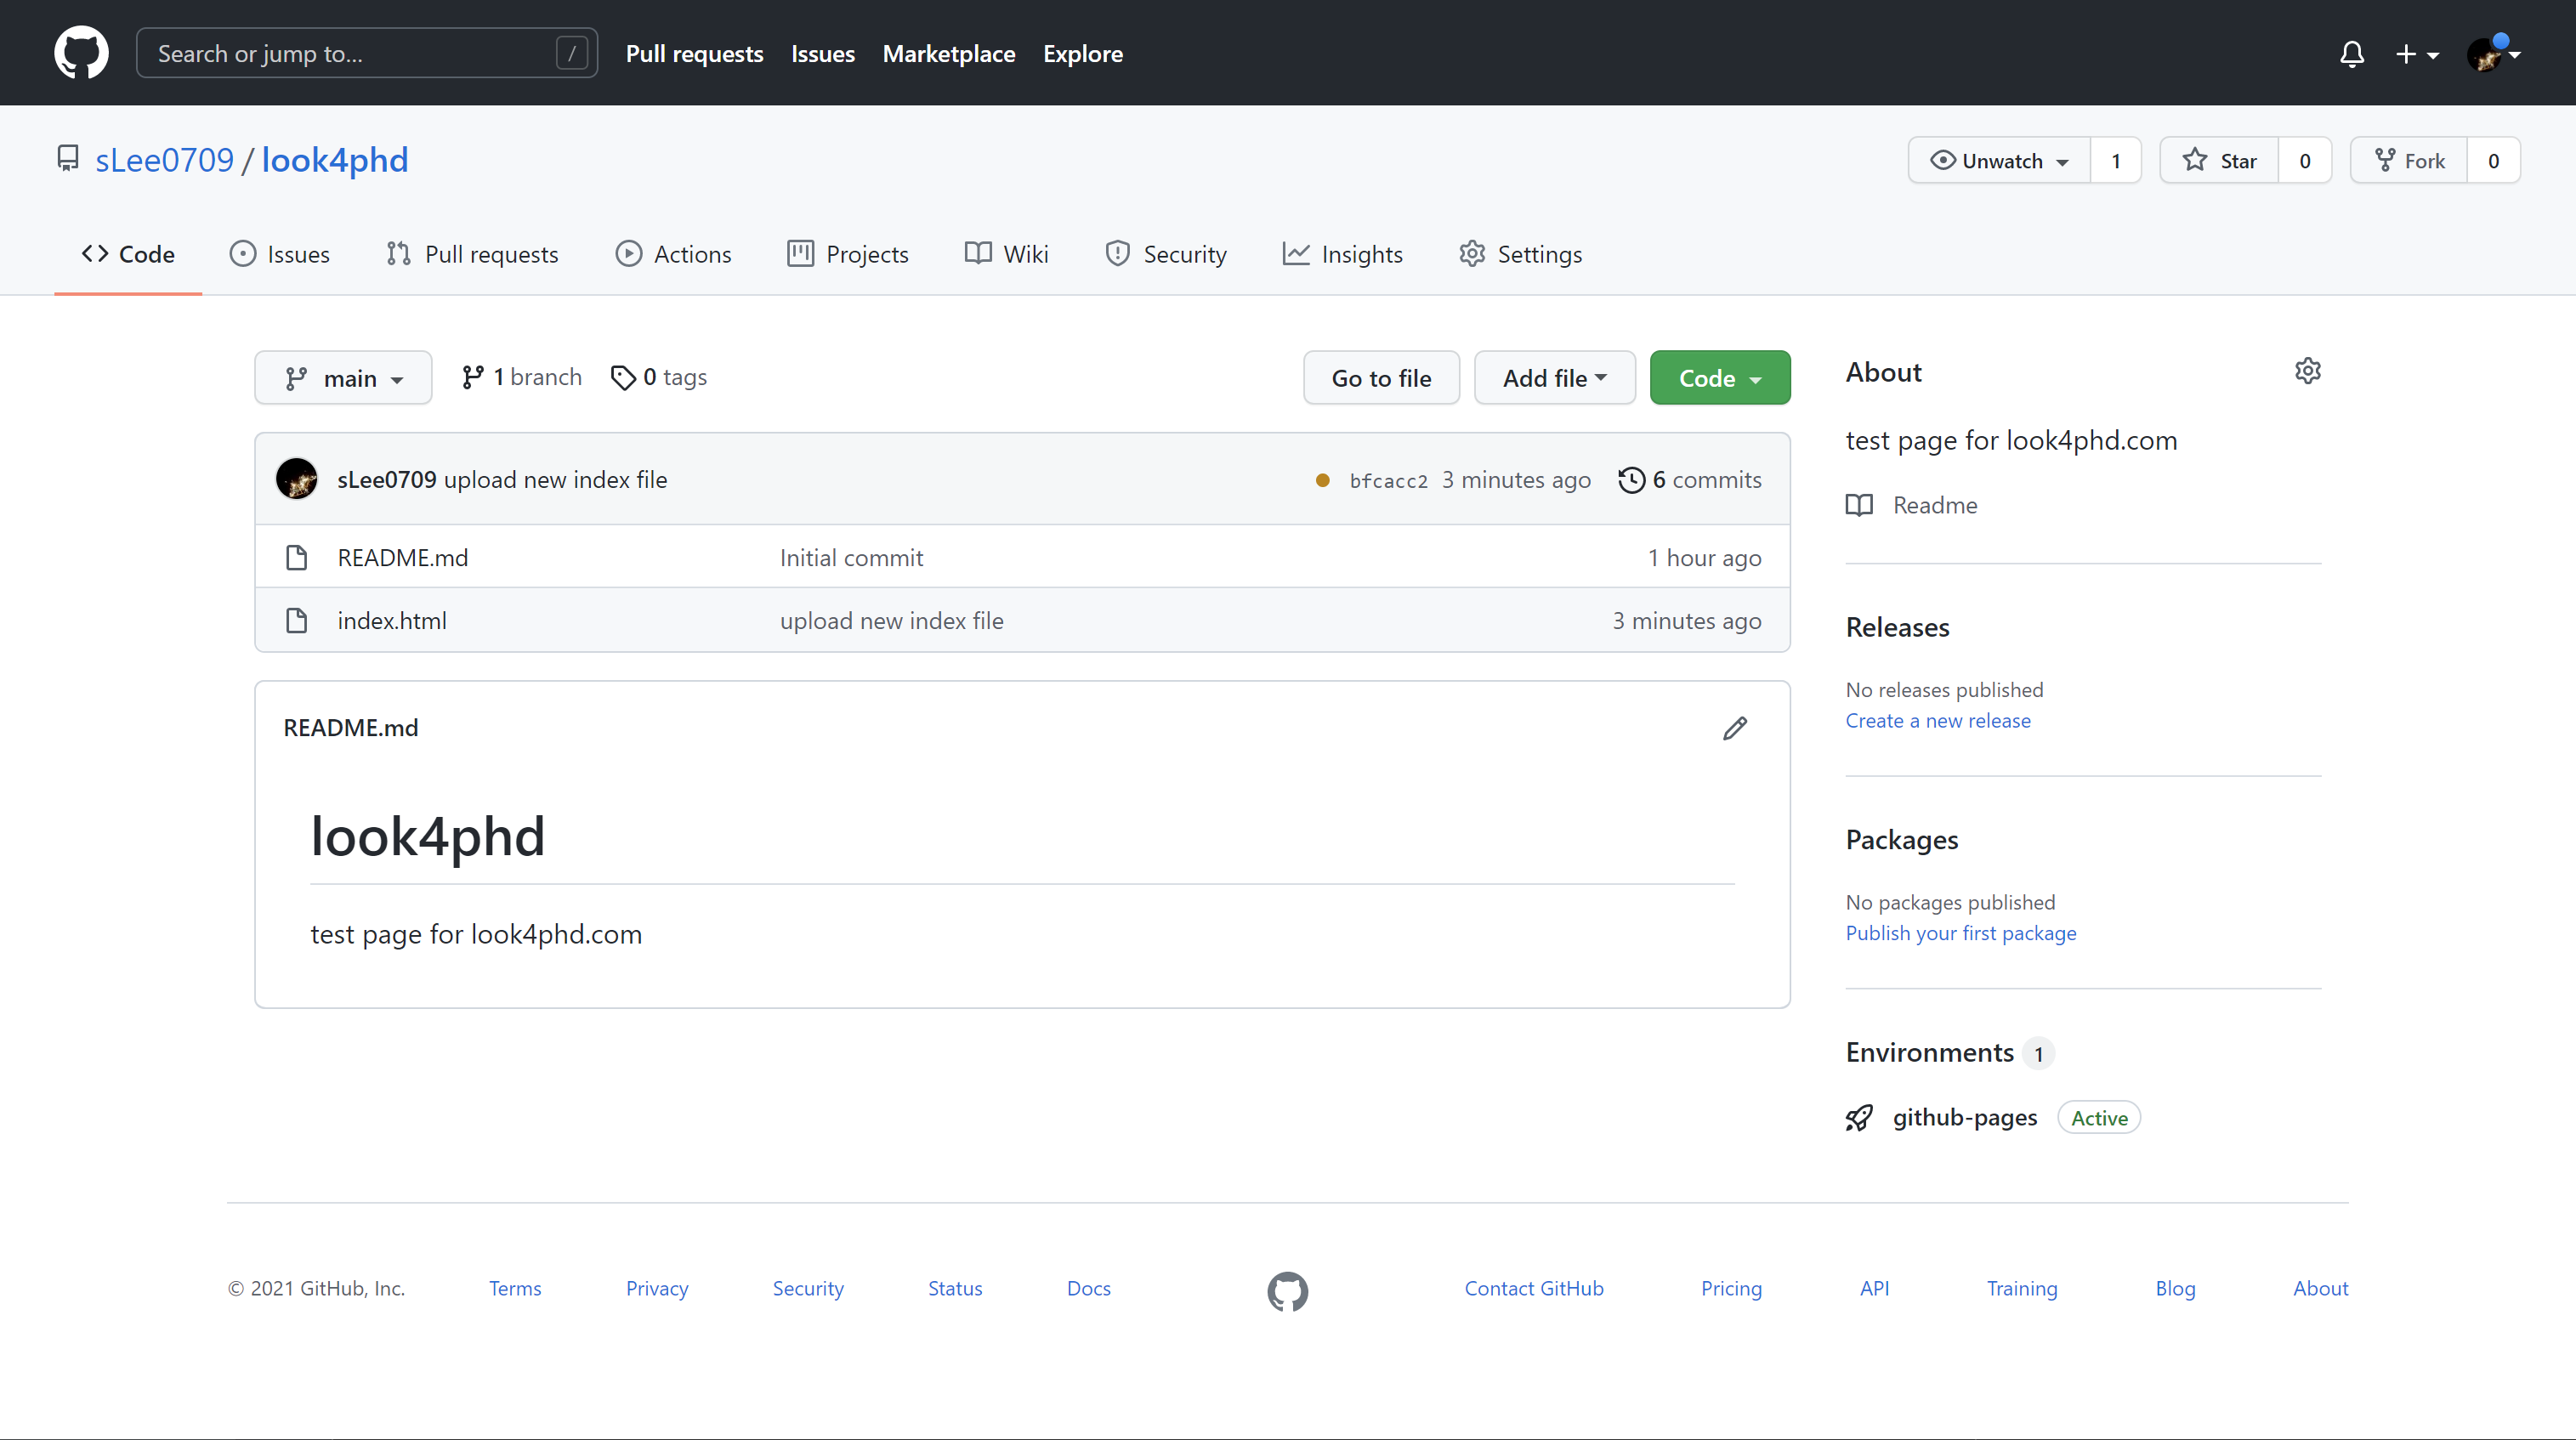Open Contact GitHub footer link

[x=1534, y=1289]
